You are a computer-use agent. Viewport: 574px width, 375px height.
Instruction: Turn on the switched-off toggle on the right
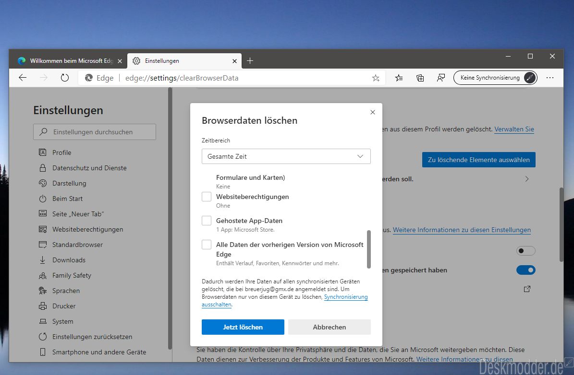click(x=525, y=251)
